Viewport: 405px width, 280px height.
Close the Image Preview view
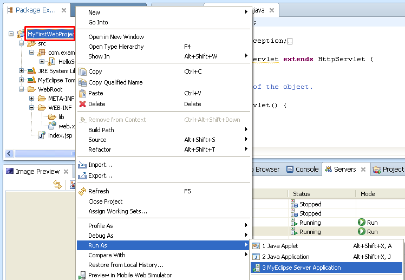coord(66,172)
